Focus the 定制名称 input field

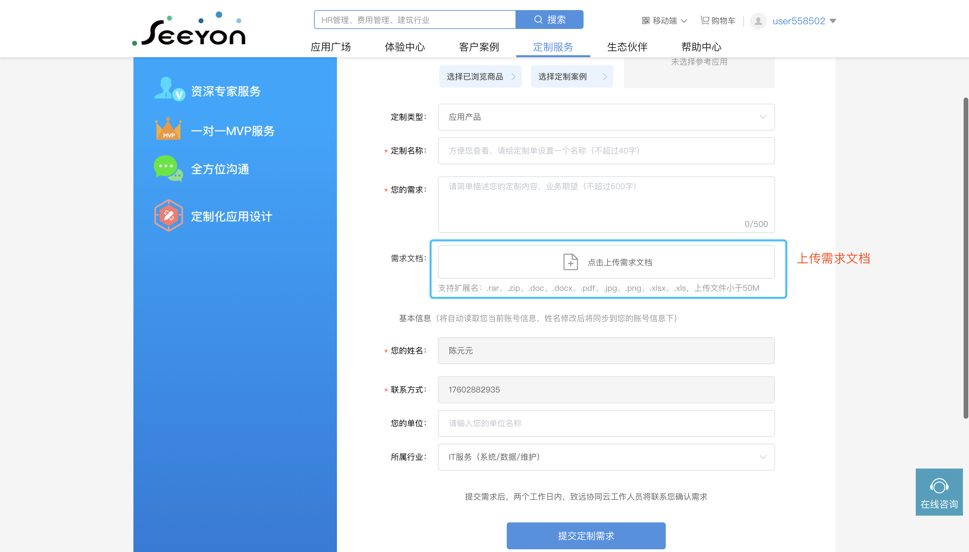point(606,151)
